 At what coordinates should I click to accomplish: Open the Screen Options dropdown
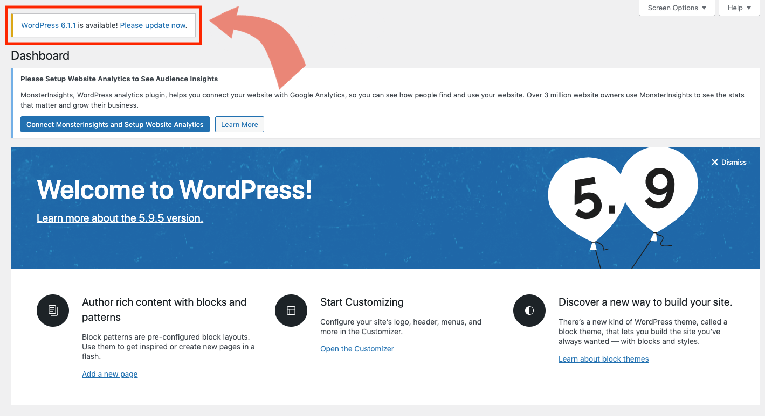677,8
